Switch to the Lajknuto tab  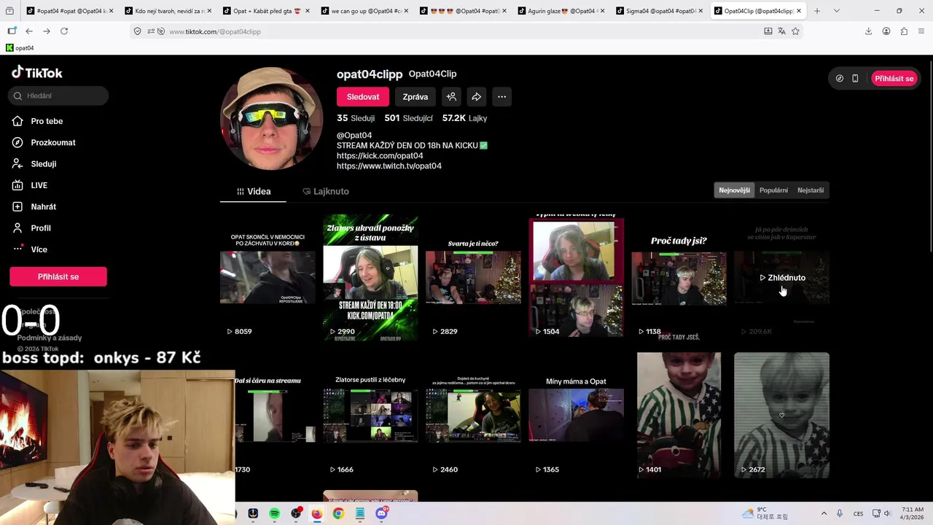pos(326,191)
